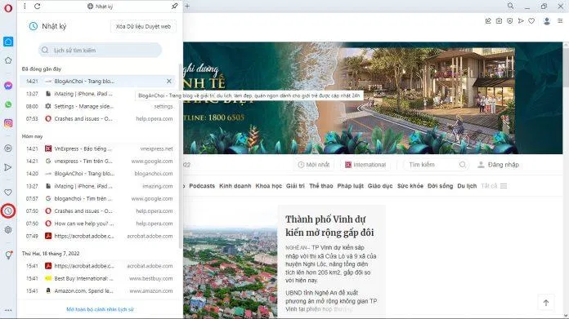Screen dimensions: 569x319
Task: Open the Sức khỏe menu item
Action: click(410, 186)
